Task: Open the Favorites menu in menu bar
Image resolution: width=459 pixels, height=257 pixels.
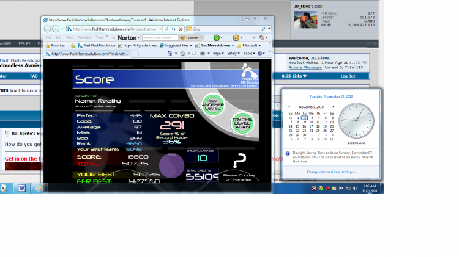Action: coord(84,38)
